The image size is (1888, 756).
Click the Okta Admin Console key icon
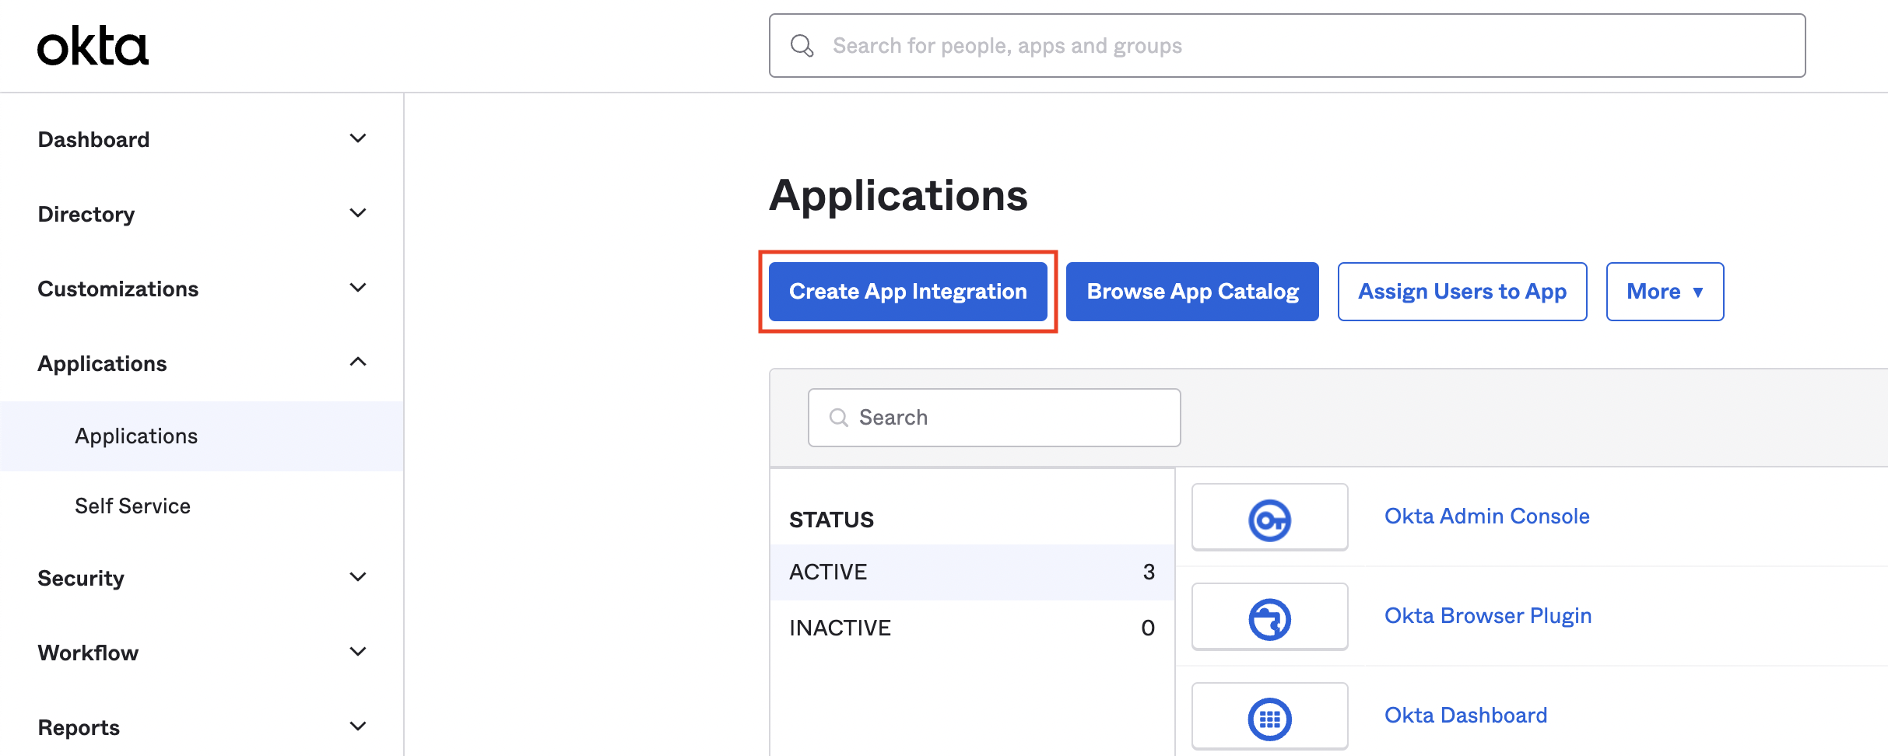[x=1269, y=516]
